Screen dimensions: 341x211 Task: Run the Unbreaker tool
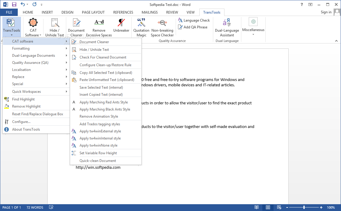coord(121,25)
